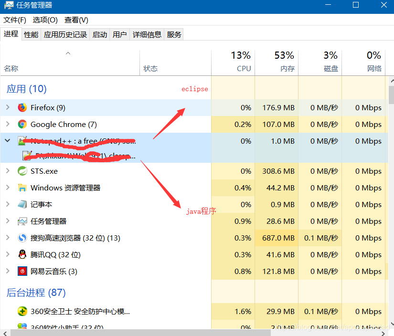This screenshot has width=394, height=336.
Task: Click the 1.6% CPU value
Action: click(243, 311)
